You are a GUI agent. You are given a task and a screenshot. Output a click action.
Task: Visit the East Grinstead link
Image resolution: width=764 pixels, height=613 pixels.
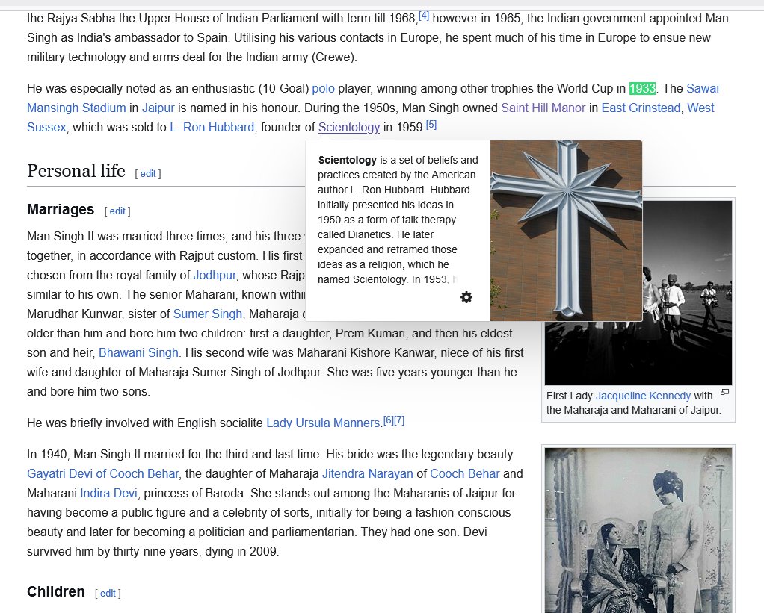pyautogui.click(x=641, y=108)
